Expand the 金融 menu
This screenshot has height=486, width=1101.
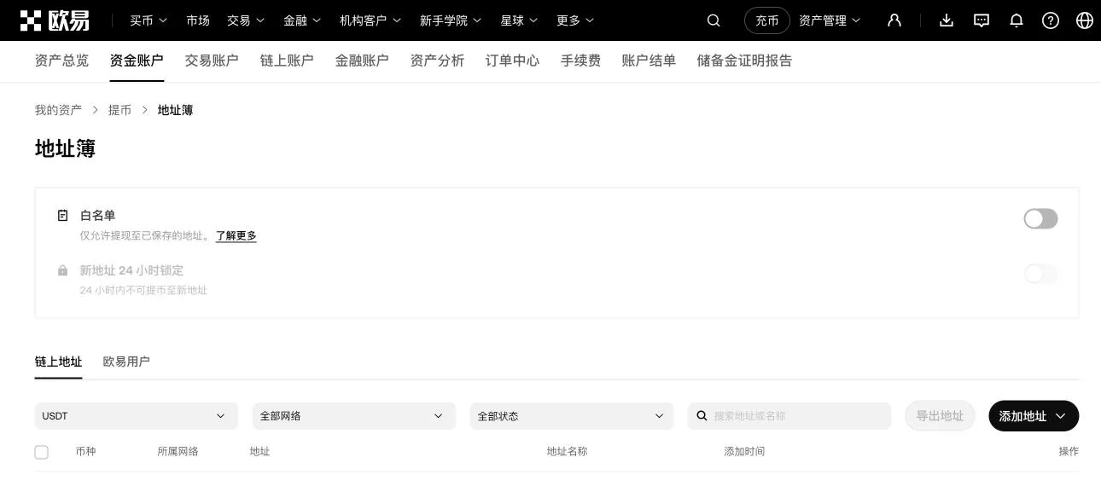click(x=302, y=20)
